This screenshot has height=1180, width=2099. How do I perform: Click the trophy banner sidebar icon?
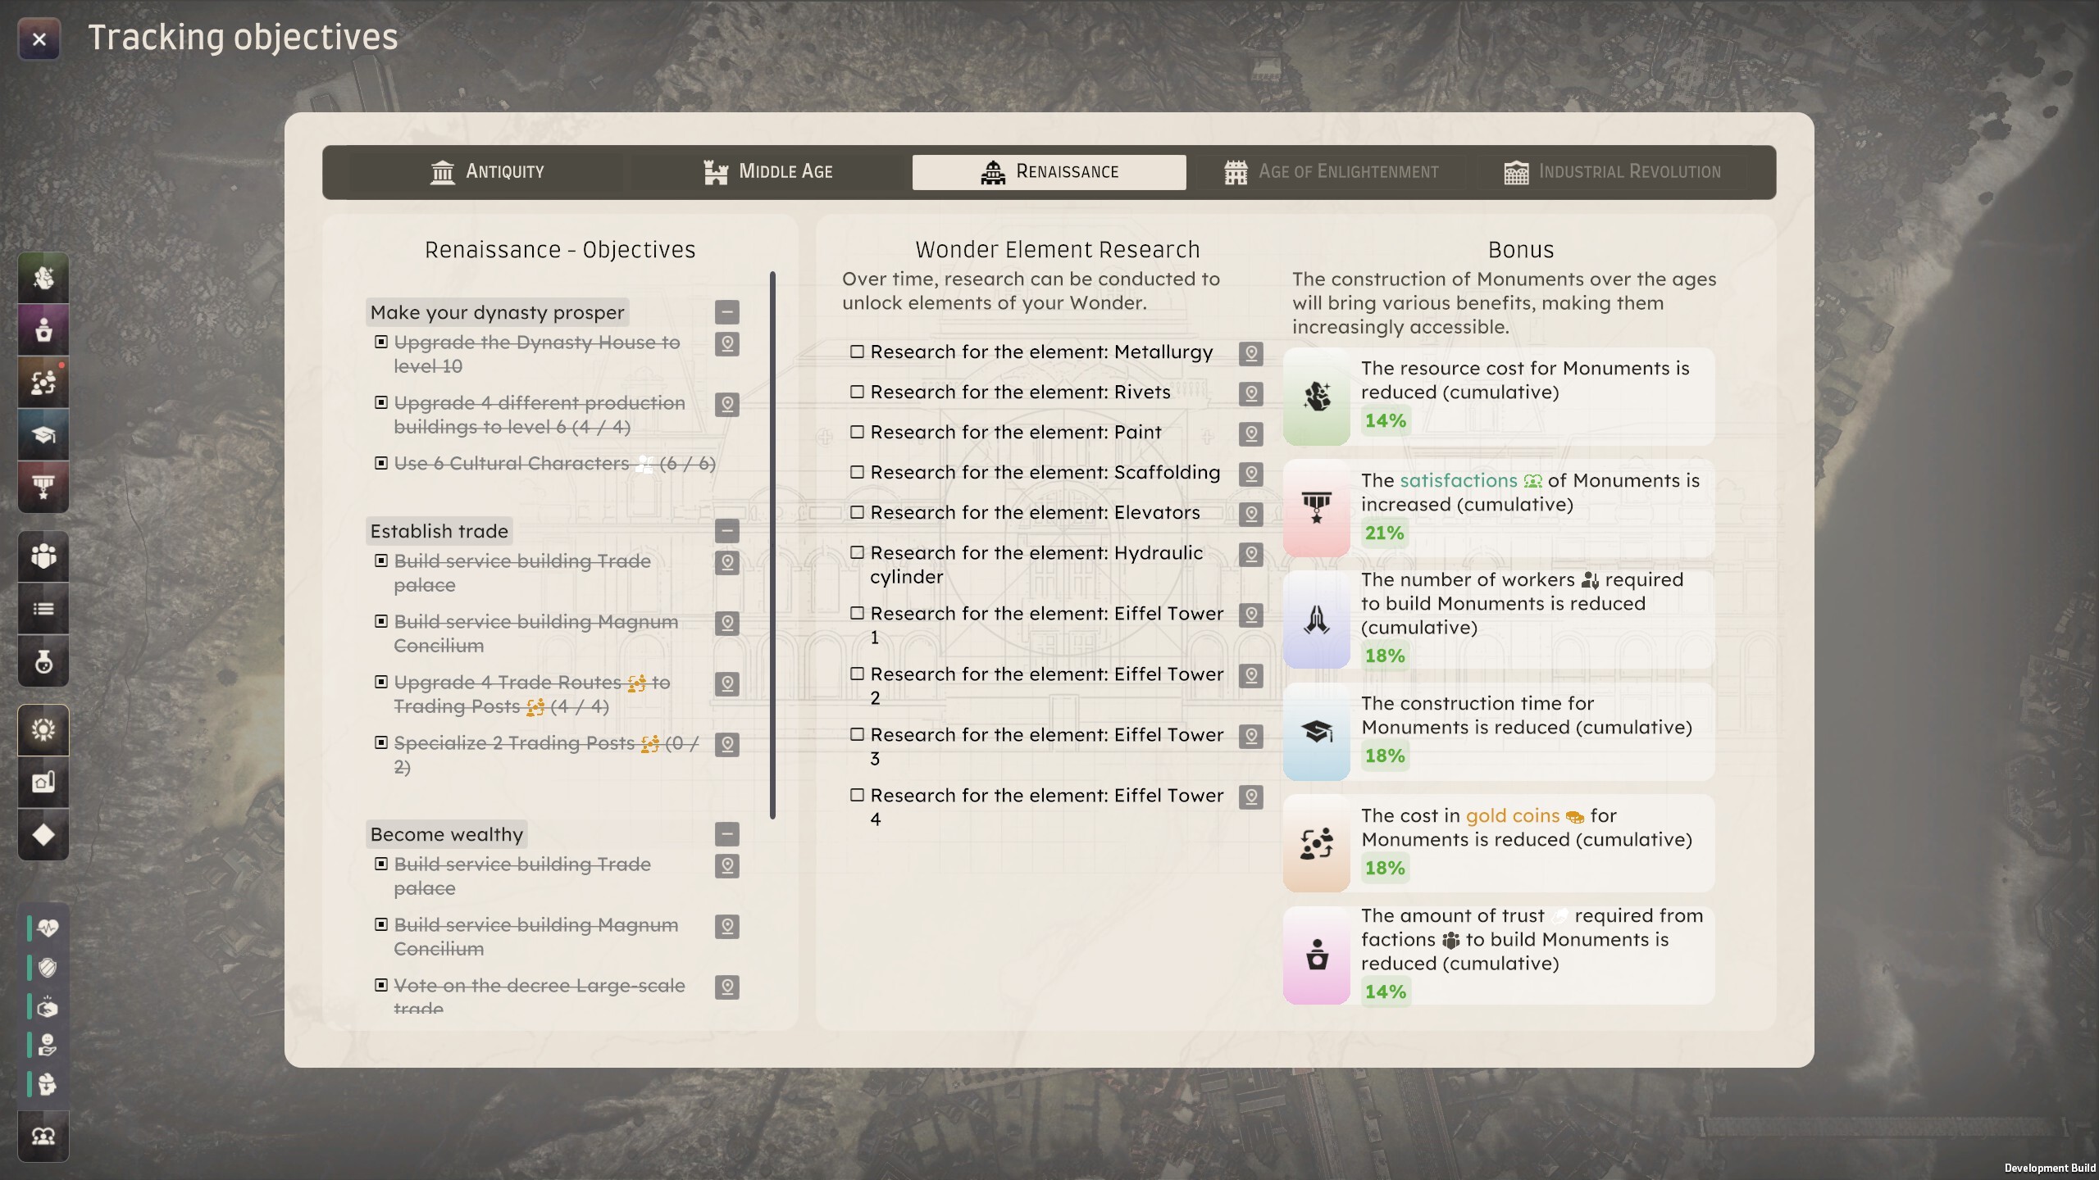(43, 487)
